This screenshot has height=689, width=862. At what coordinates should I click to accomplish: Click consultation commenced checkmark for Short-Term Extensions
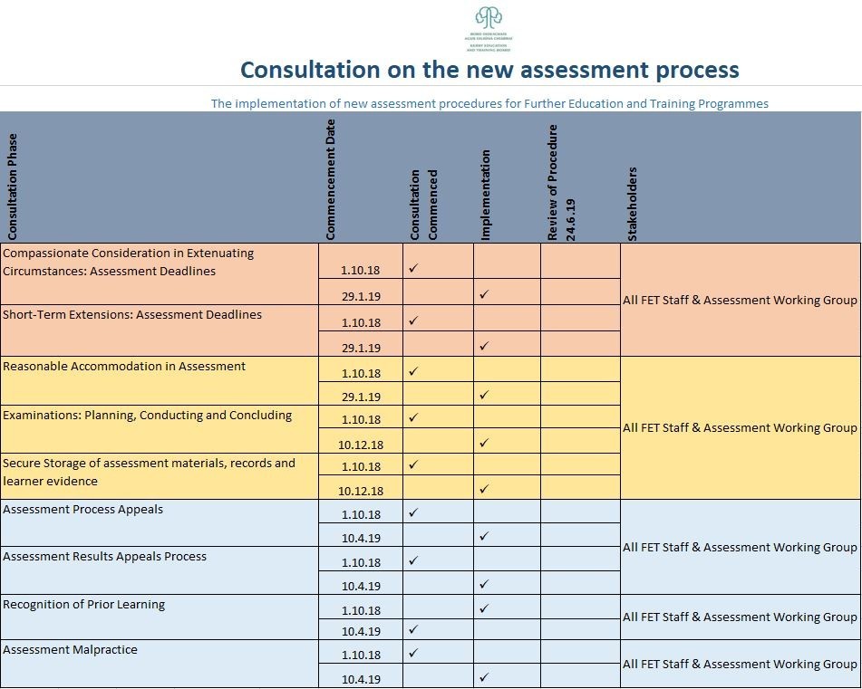click(413, 321)
